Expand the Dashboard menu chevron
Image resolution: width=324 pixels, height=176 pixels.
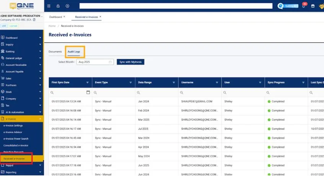[40, 37]
